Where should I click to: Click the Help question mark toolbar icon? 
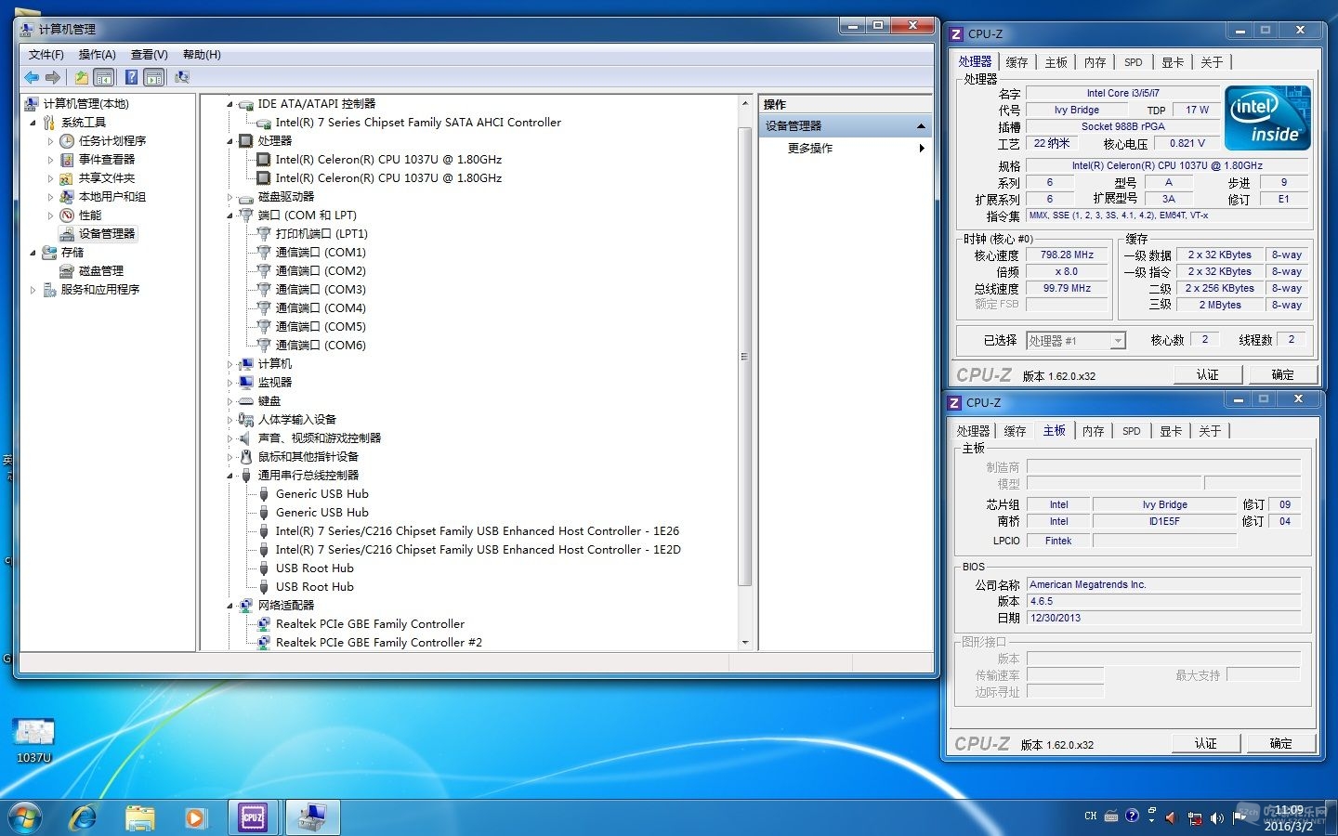pyautogui.click(x=132, y=78)
